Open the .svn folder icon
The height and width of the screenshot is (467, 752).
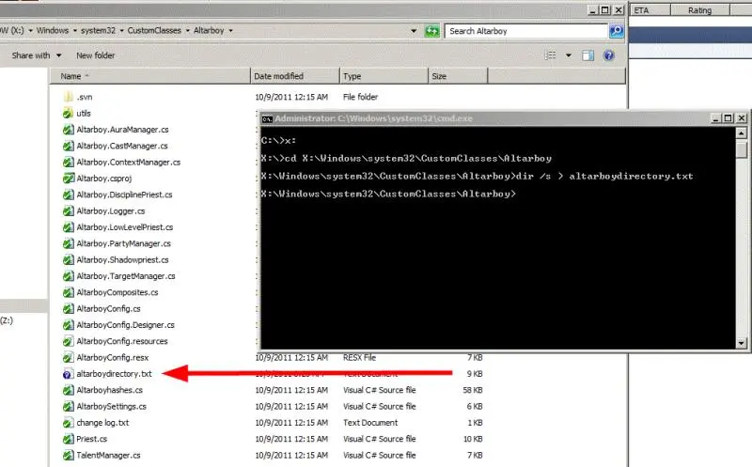pyautogui.click(x=68, y=97)
